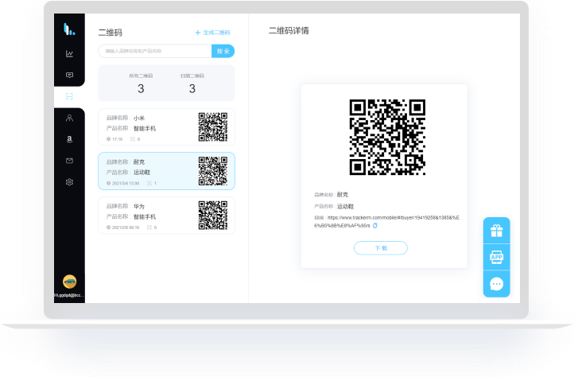The image size is (574, 377).
Task: Focus the brand or product search field
Action: pyautogui.click(x=155, y=51)
